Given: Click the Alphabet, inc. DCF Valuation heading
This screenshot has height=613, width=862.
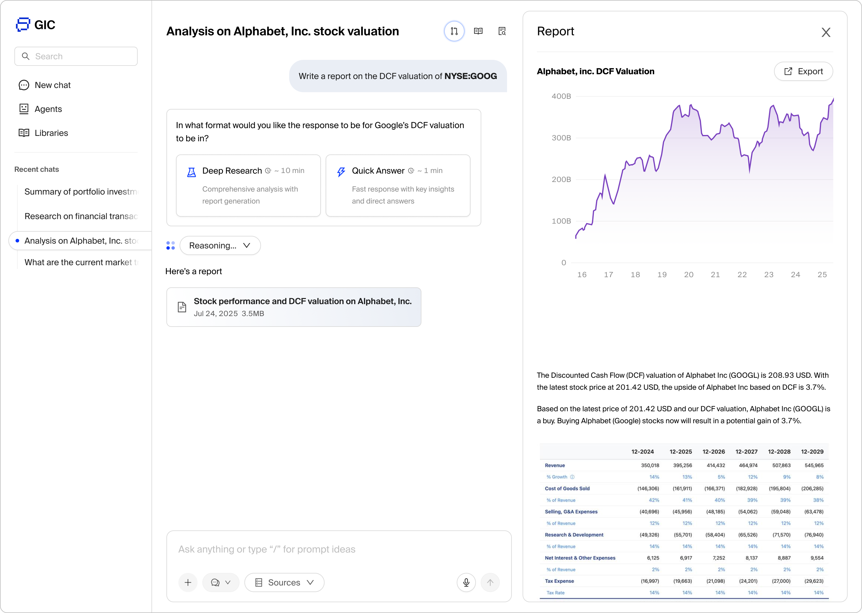Looking at the screenshot, I should 596,71.
